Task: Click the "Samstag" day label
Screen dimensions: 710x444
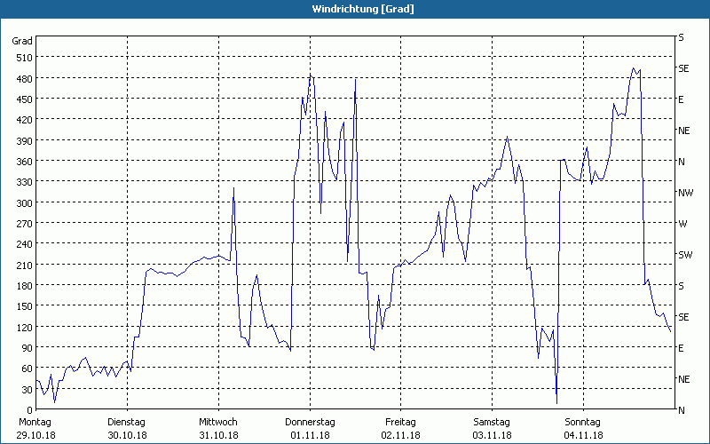Action: tap(492, 423)
